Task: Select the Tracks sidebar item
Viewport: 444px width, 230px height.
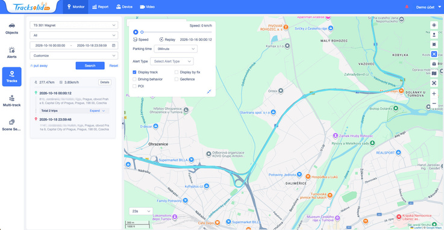Action: (11, 76)
